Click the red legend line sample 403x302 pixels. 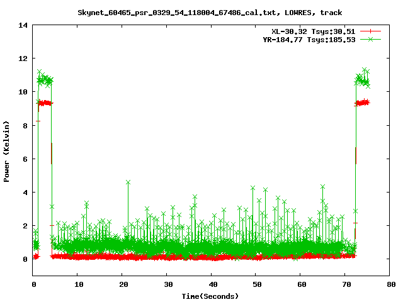(x=370, y=31)
